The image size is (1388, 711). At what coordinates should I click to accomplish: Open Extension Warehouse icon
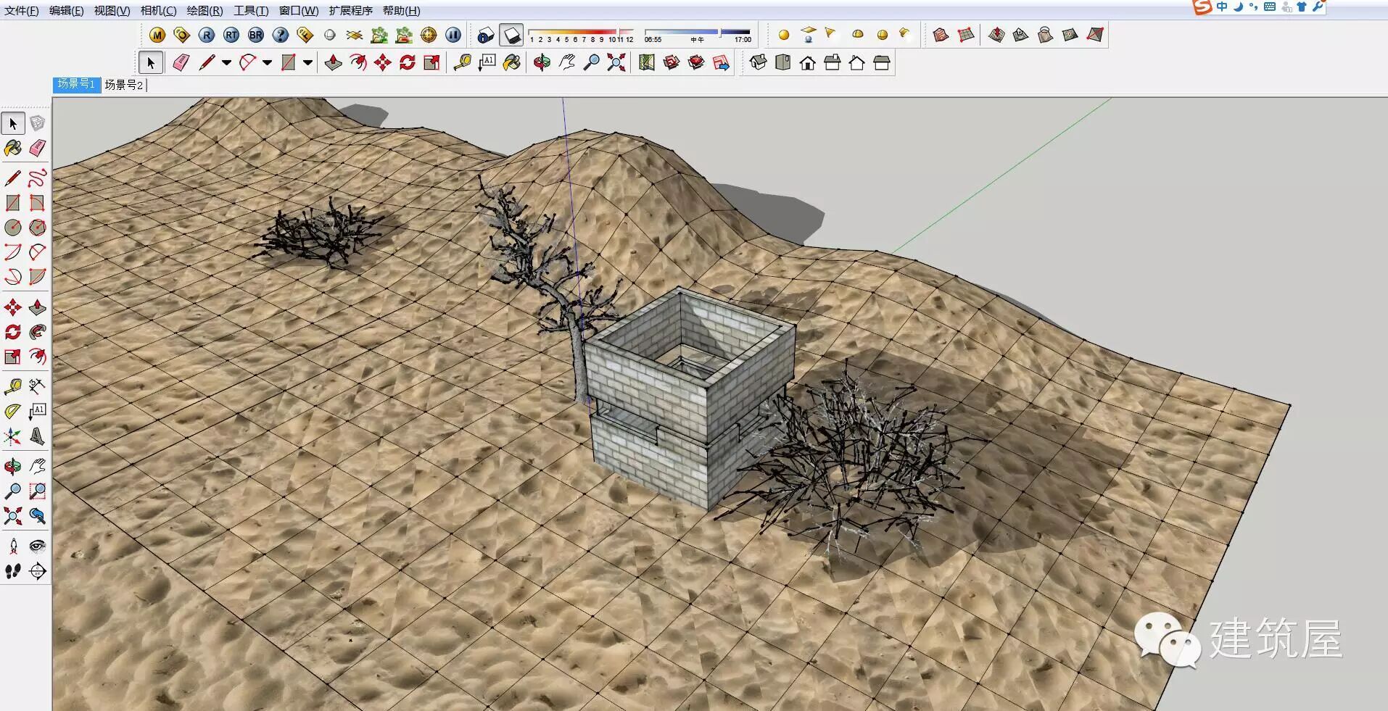click(696, 63)
